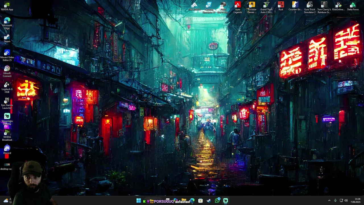Screen dimensions: 364x205
Task: Open Farming Simulator 22 shortcut
Action: pyautogui.click(x=209, y=8)
